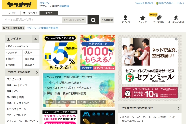
Task: Open ゆうちょ銀行でTポイント link
Action: 69,88
